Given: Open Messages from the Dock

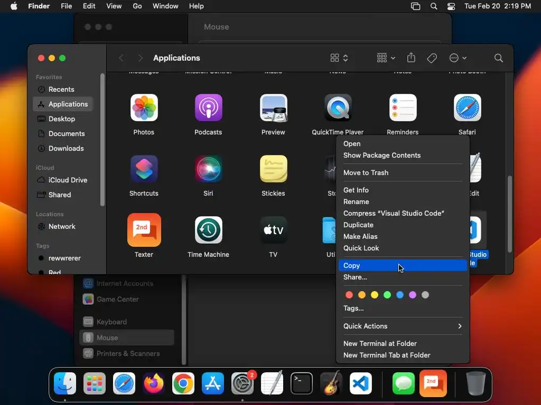Looking at the screenshot, I should click(x=403, y=383).
